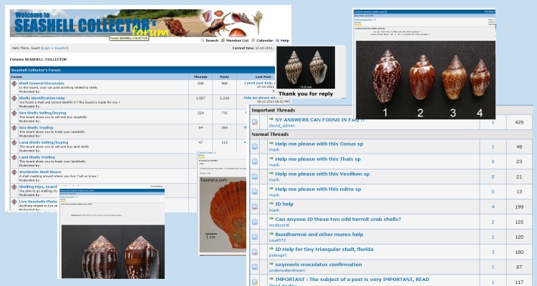Click author Lou4572
The height and width of the screenshot is (286, 537).
[277, 240]
